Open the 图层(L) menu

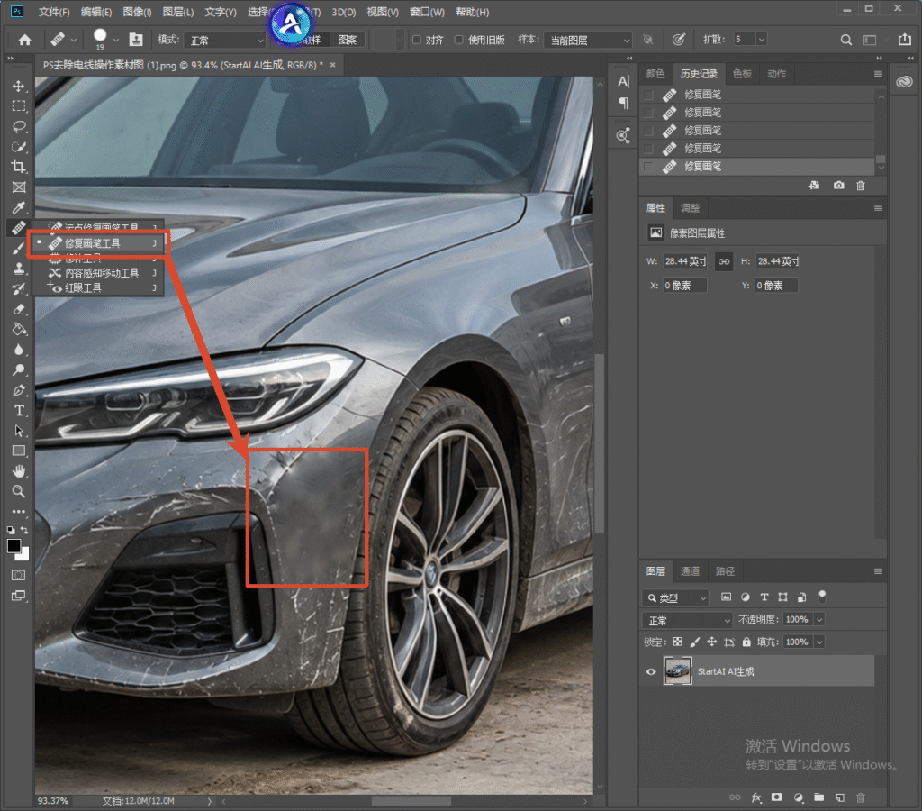coord(178,12)
